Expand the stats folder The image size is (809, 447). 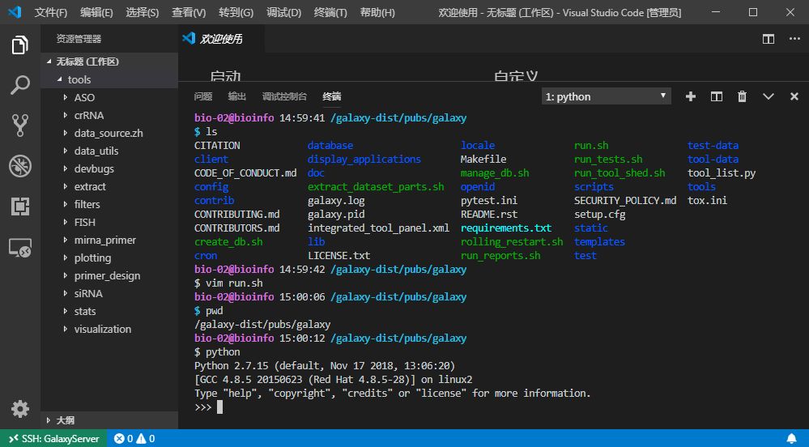pyautogui.click(x=109, y=311)
